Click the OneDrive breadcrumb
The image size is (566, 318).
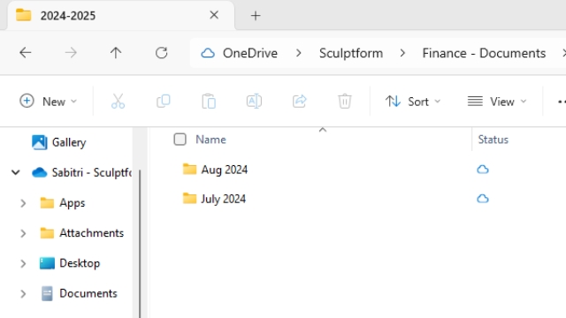[x=250, y=53]
